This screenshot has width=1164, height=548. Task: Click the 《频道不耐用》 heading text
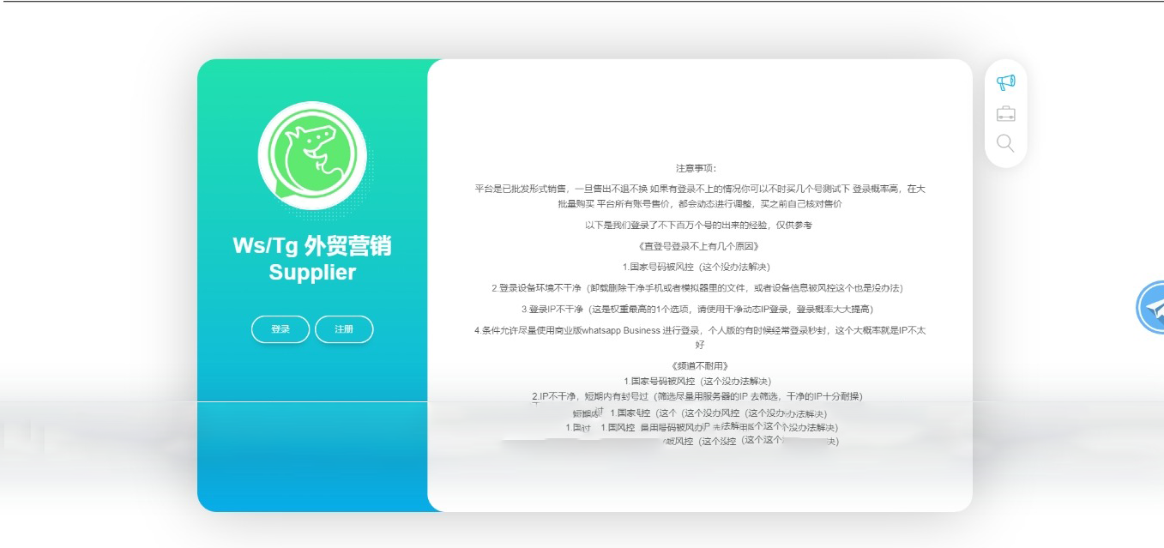pyautogui.click(x=700, y=365)
